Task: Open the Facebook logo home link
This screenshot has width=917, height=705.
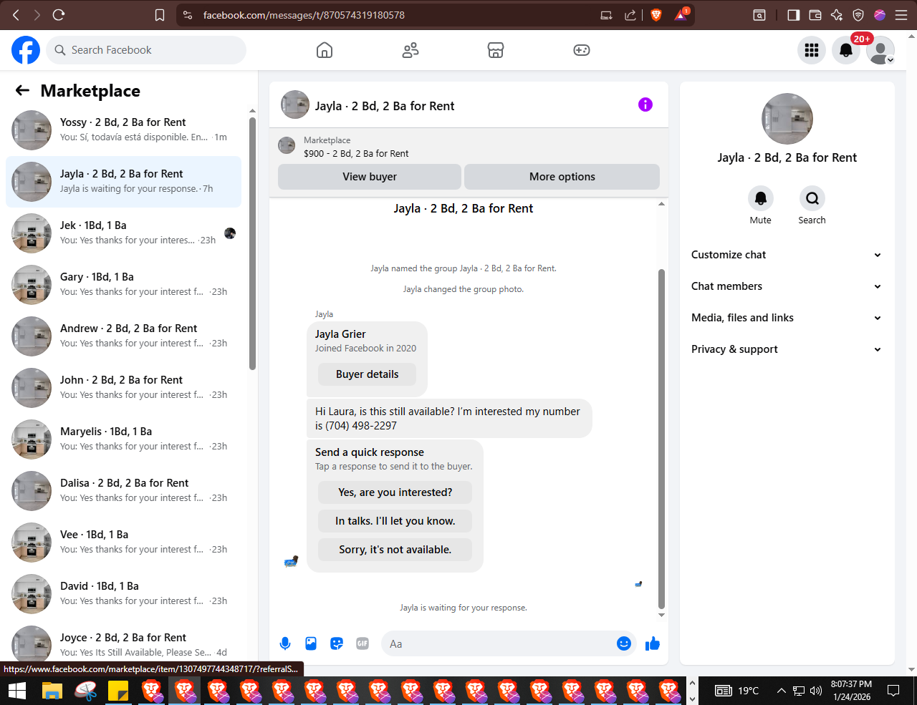Action: pos(26,50)
